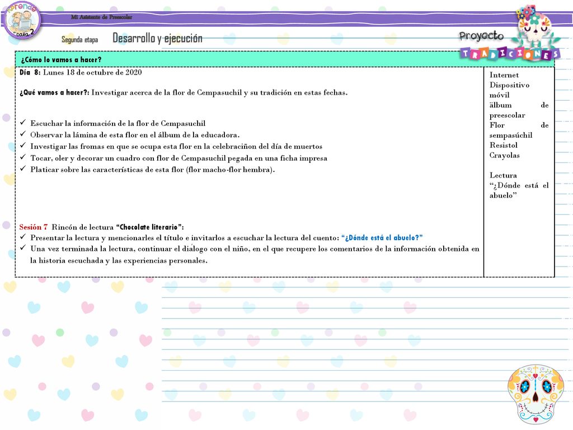573x430 pixels.
Task: Click the line Una vez terminada la lectura
Action: click(255, 249)
